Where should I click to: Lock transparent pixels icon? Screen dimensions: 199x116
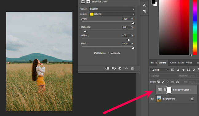point(158,82)
